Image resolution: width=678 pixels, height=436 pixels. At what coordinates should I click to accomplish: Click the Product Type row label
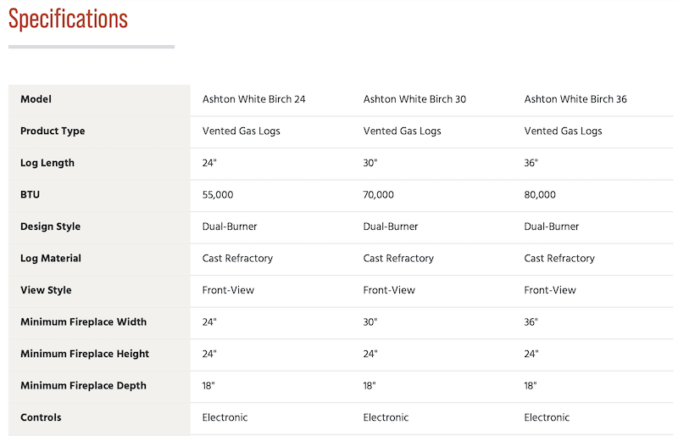tap(53, 131)
